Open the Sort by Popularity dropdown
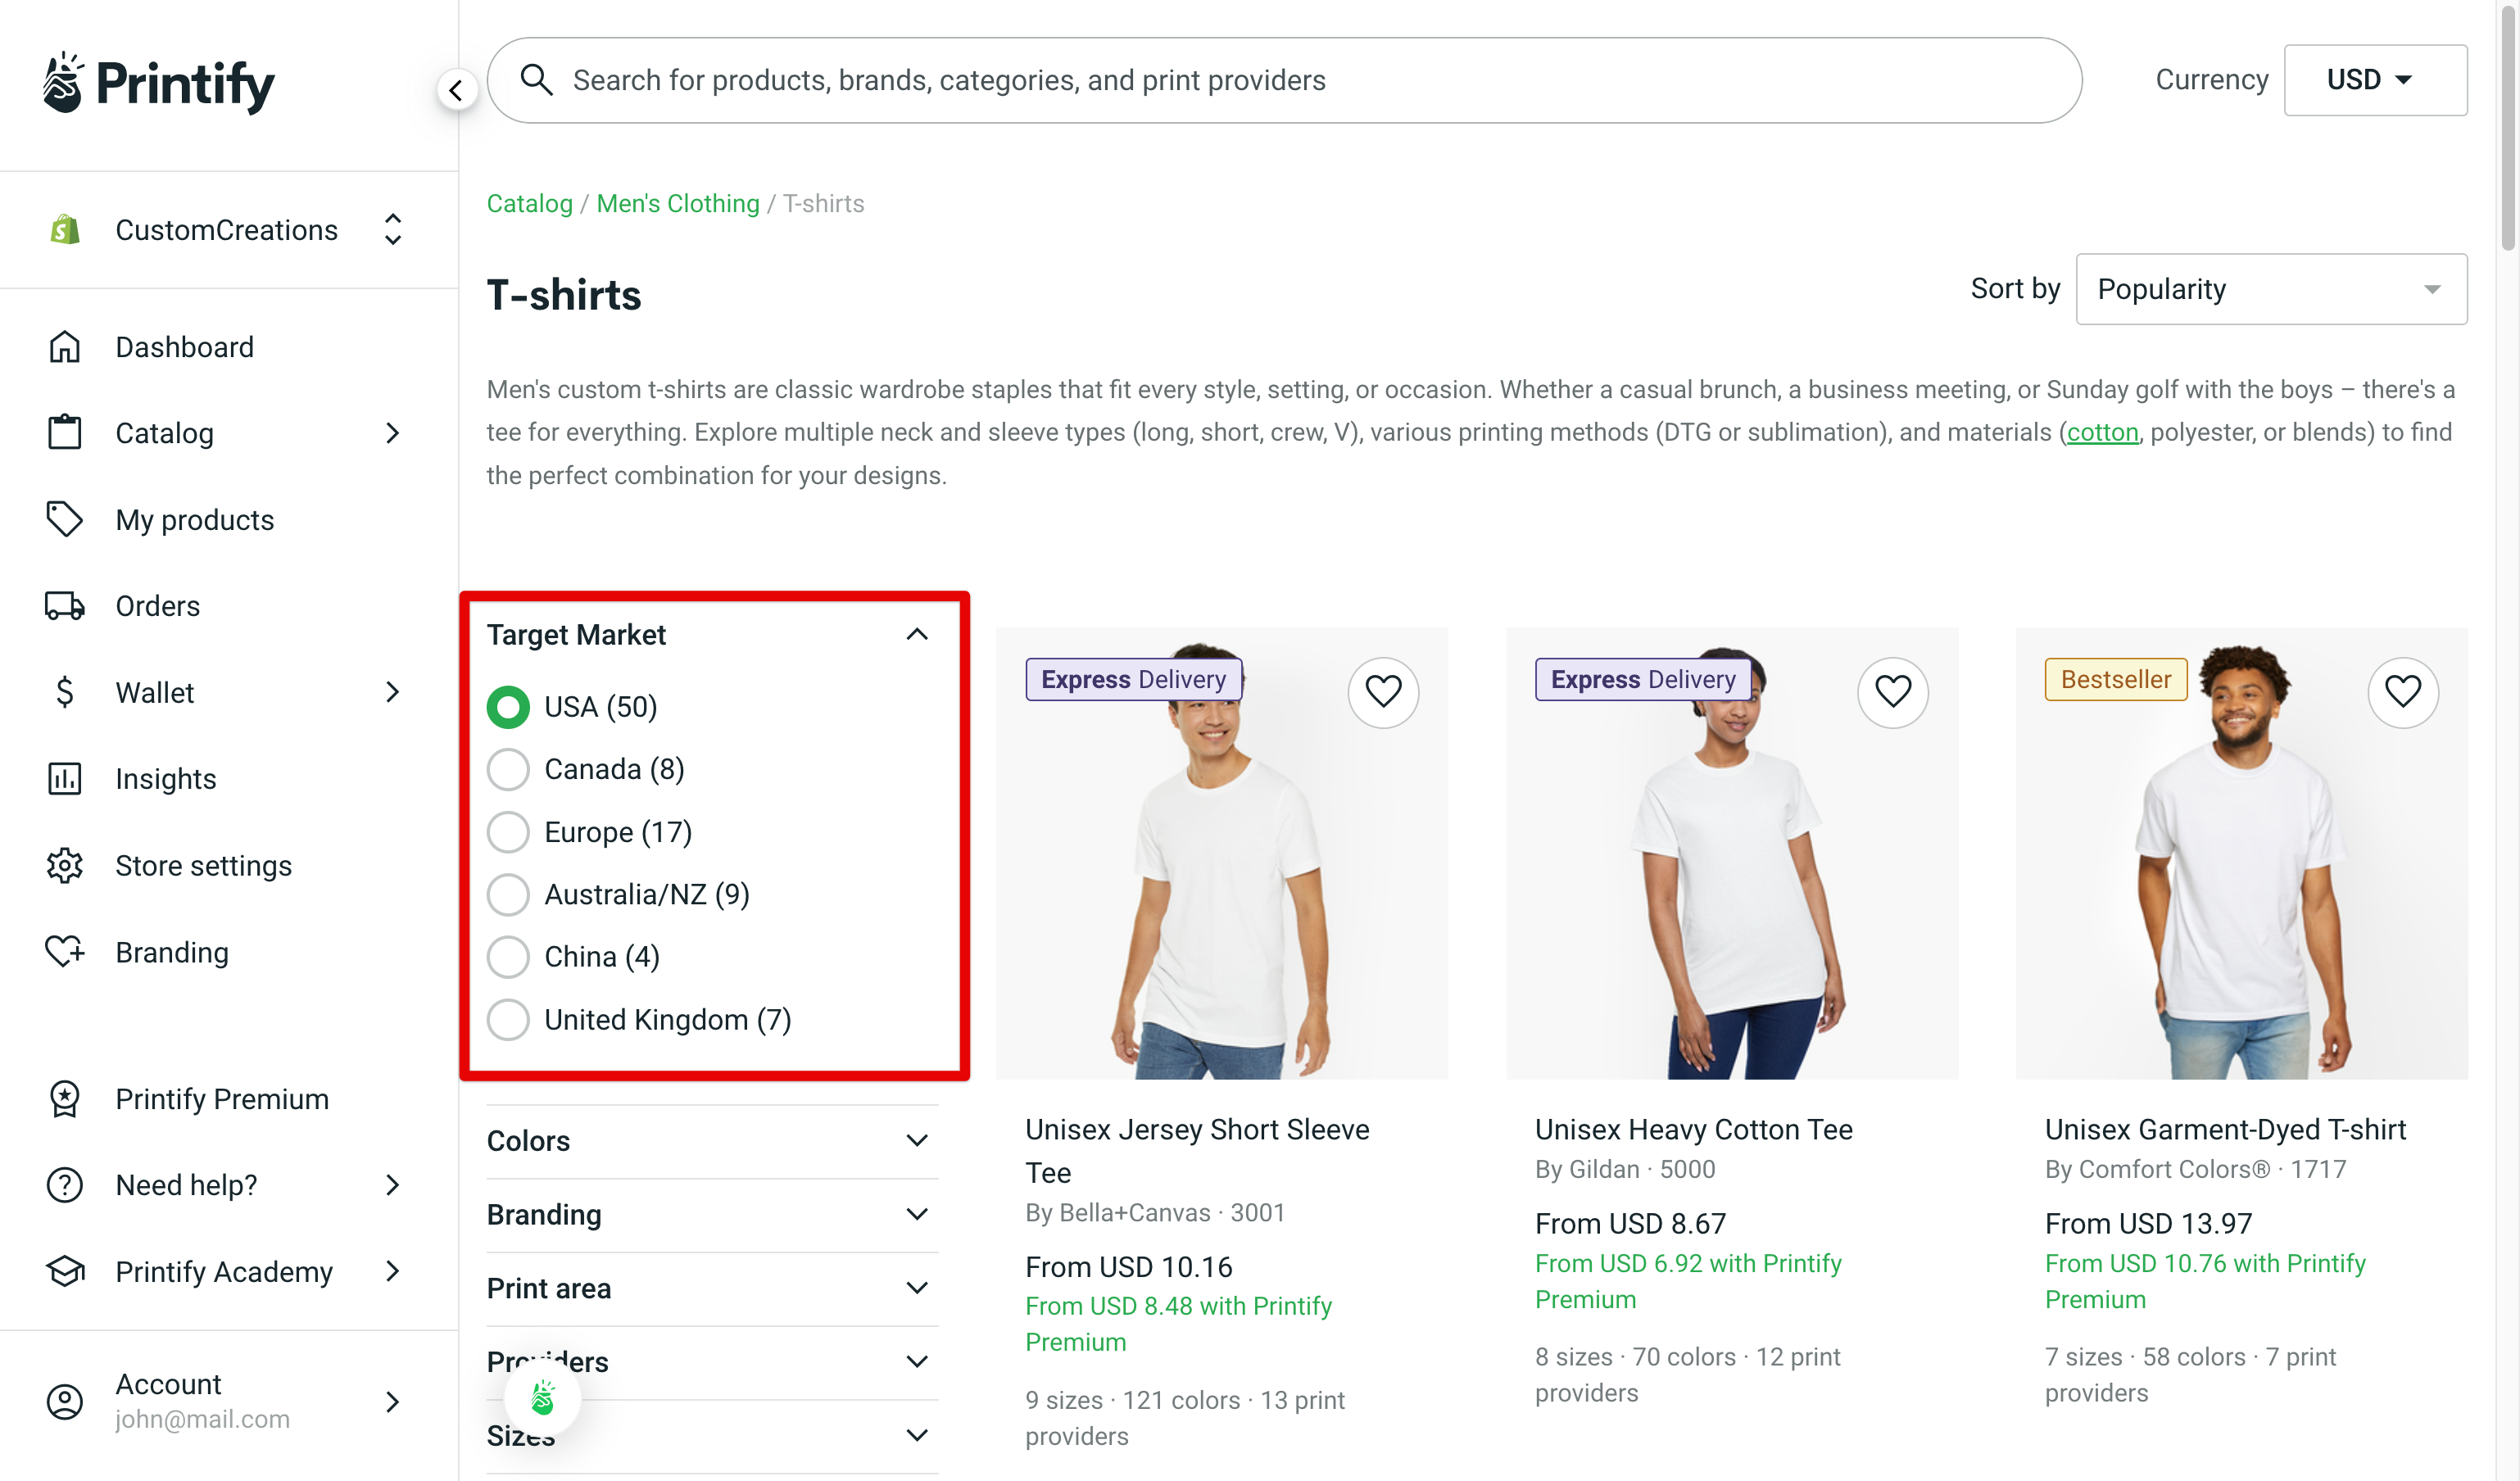2520x1481 pixels. 2269,289
